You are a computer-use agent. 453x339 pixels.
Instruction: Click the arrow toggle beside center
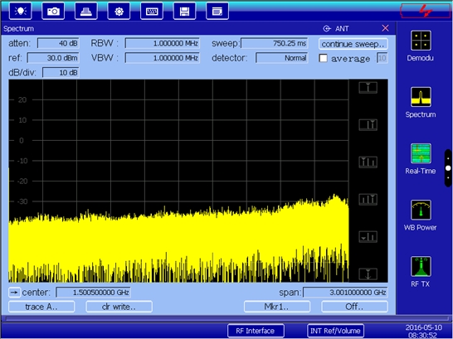tap(14, 293)
